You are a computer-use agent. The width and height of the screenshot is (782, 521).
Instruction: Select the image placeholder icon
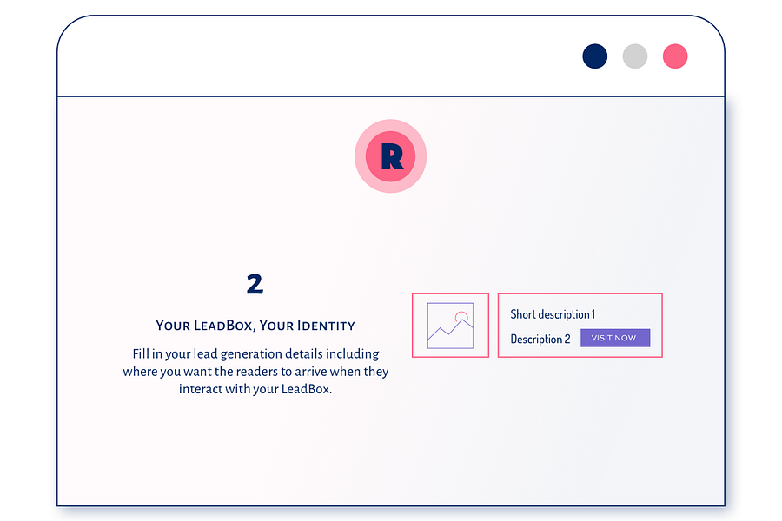tap(450, 326)
